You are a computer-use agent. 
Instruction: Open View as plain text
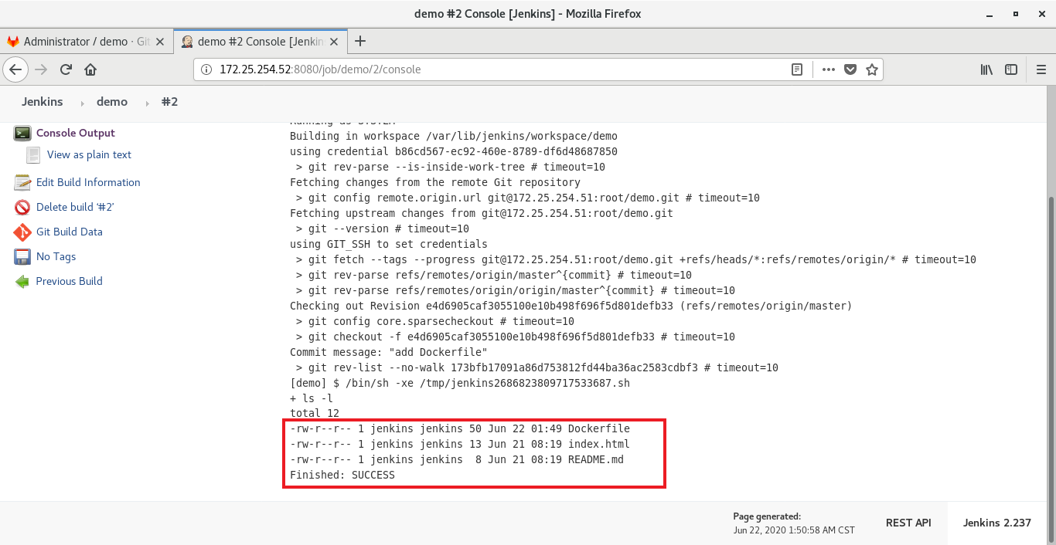point(89,154)
